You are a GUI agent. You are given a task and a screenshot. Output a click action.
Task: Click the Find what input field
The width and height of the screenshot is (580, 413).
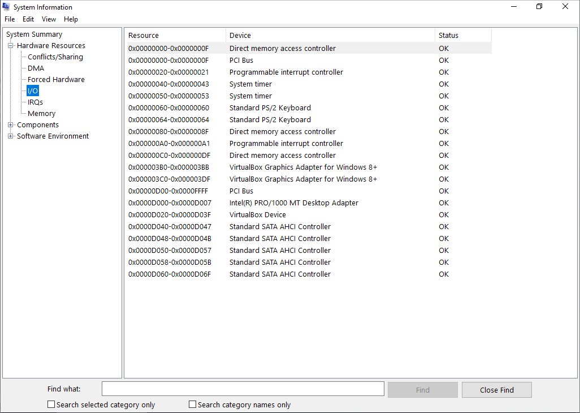click(x=243, y=389)
